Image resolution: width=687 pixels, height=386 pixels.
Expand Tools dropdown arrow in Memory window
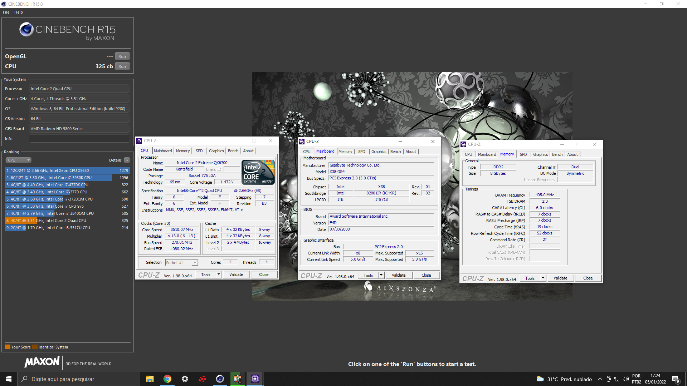pos(543,278)
